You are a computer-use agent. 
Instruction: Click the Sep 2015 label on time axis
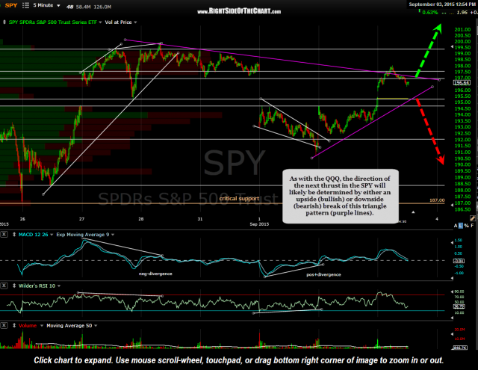pyautogui.click(x=259, y=224)
